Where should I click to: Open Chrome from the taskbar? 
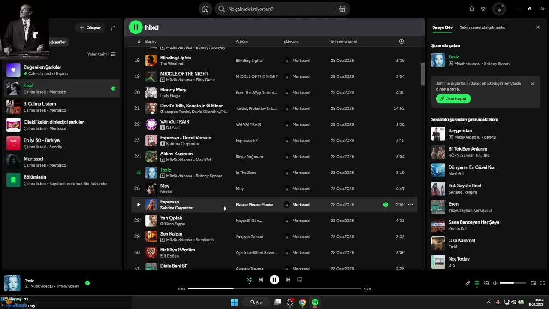(302, 302)
